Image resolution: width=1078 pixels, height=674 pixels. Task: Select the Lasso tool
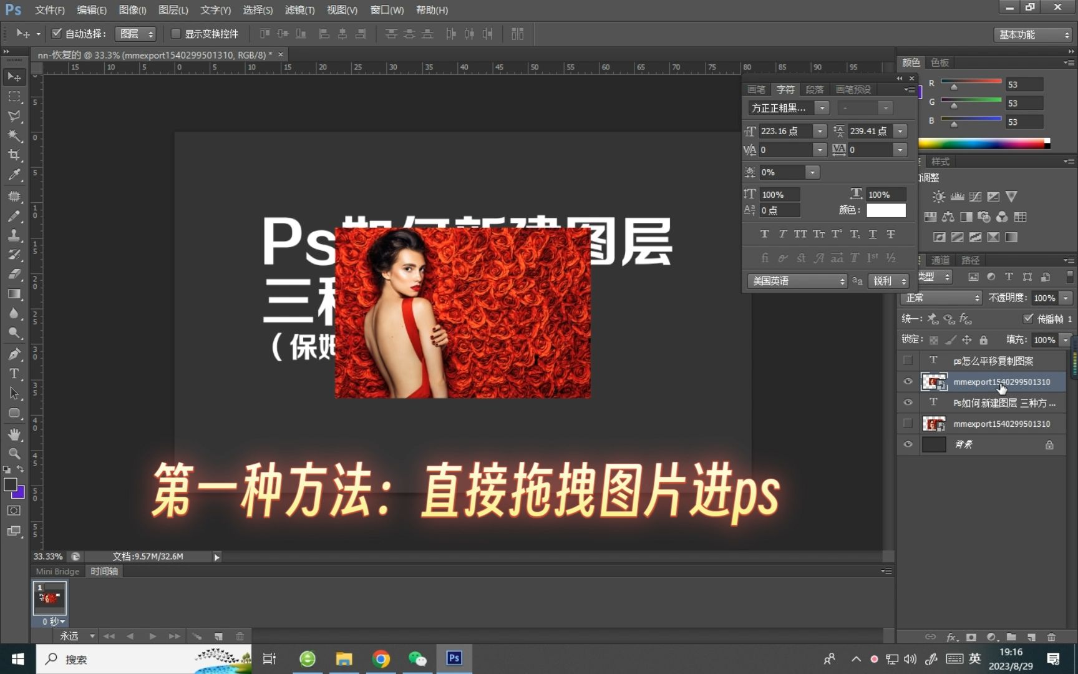tap(14, 116)
